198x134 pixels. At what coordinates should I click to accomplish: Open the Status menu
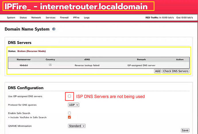(x=23, y=18)
